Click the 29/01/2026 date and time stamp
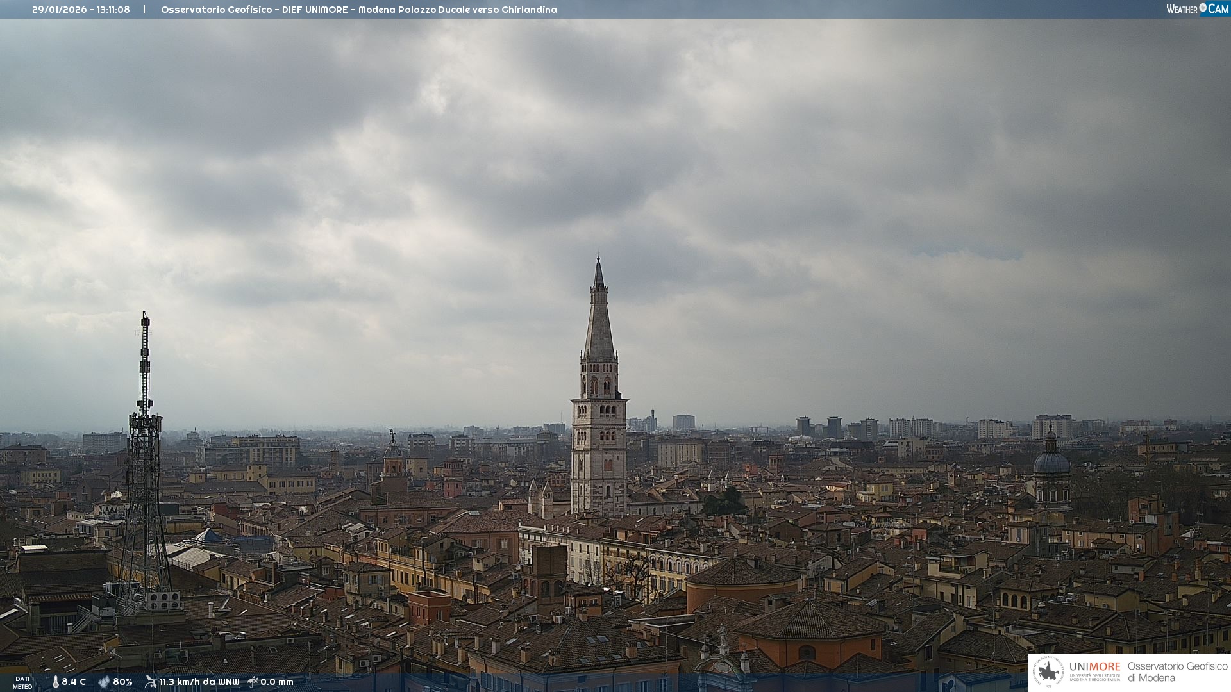The height and width of the screenshot is (692, 1231). coord(81,10)
